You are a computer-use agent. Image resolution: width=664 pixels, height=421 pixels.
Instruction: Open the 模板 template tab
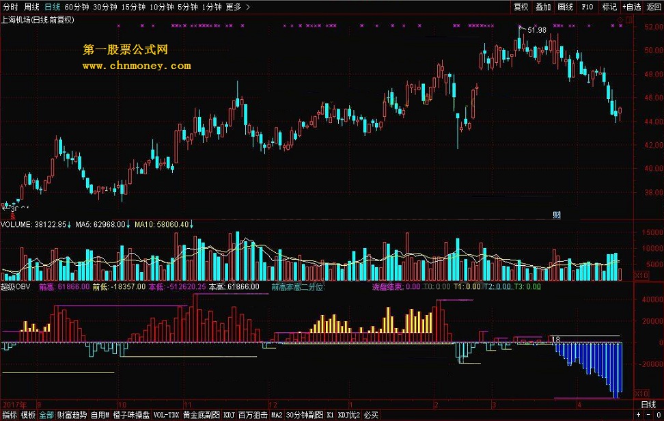(x=28, y=415)
